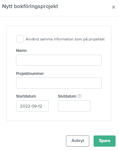Save the project with Spara

pyautogui.click(x=104, y=141)
